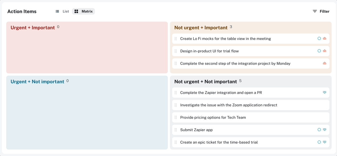Click high priority icon on Design in-product UI item

coord(325,51)
